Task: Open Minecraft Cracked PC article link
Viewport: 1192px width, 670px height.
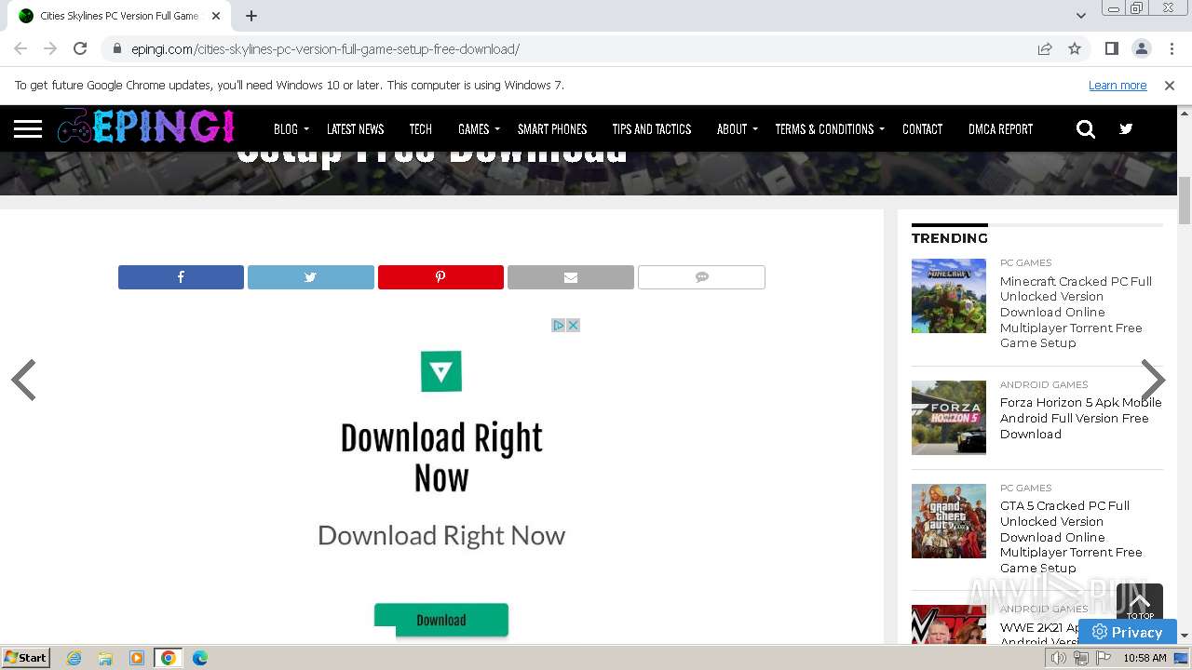Action: pos(1076,312)
